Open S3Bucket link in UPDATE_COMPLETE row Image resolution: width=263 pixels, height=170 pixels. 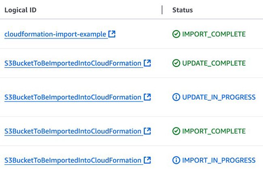click(x=73, y=63)
